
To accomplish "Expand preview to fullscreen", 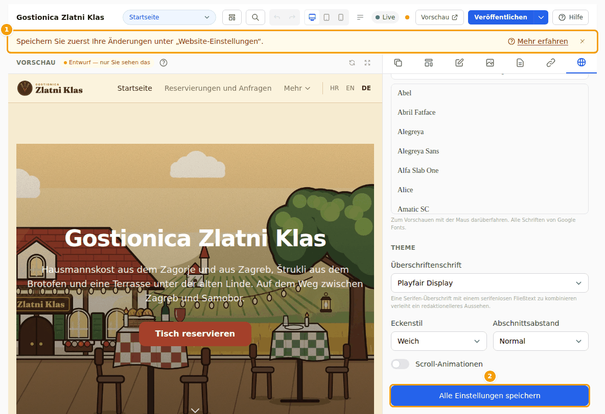I will coord(367,63).
